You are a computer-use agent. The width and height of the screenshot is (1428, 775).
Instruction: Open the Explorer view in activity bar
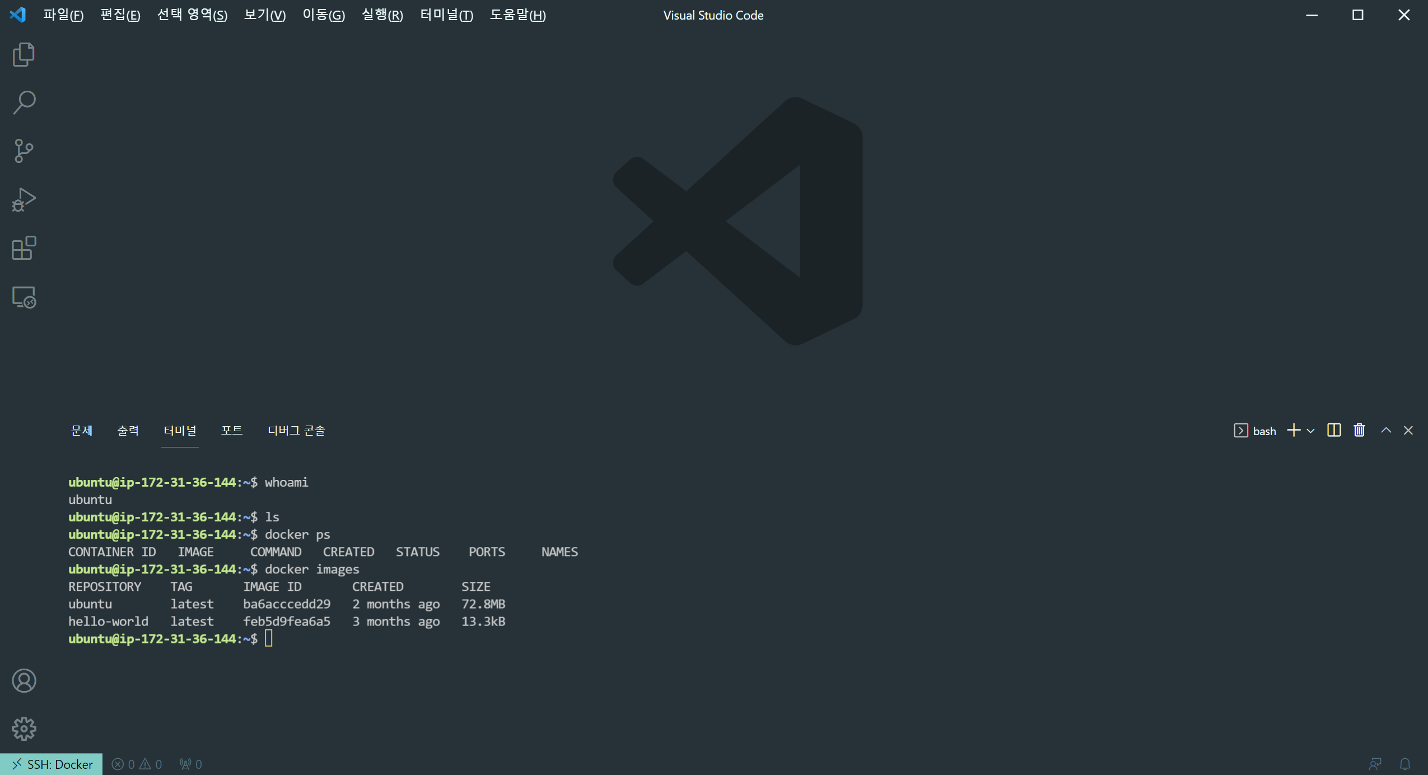(24, 55)
